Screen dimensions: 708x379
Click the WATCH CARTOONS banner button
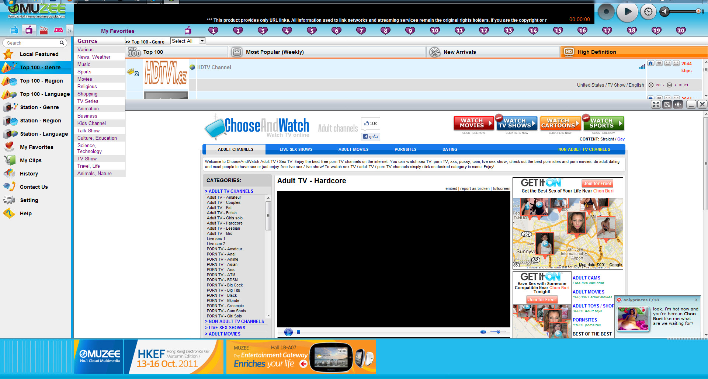tap(560, 123)
